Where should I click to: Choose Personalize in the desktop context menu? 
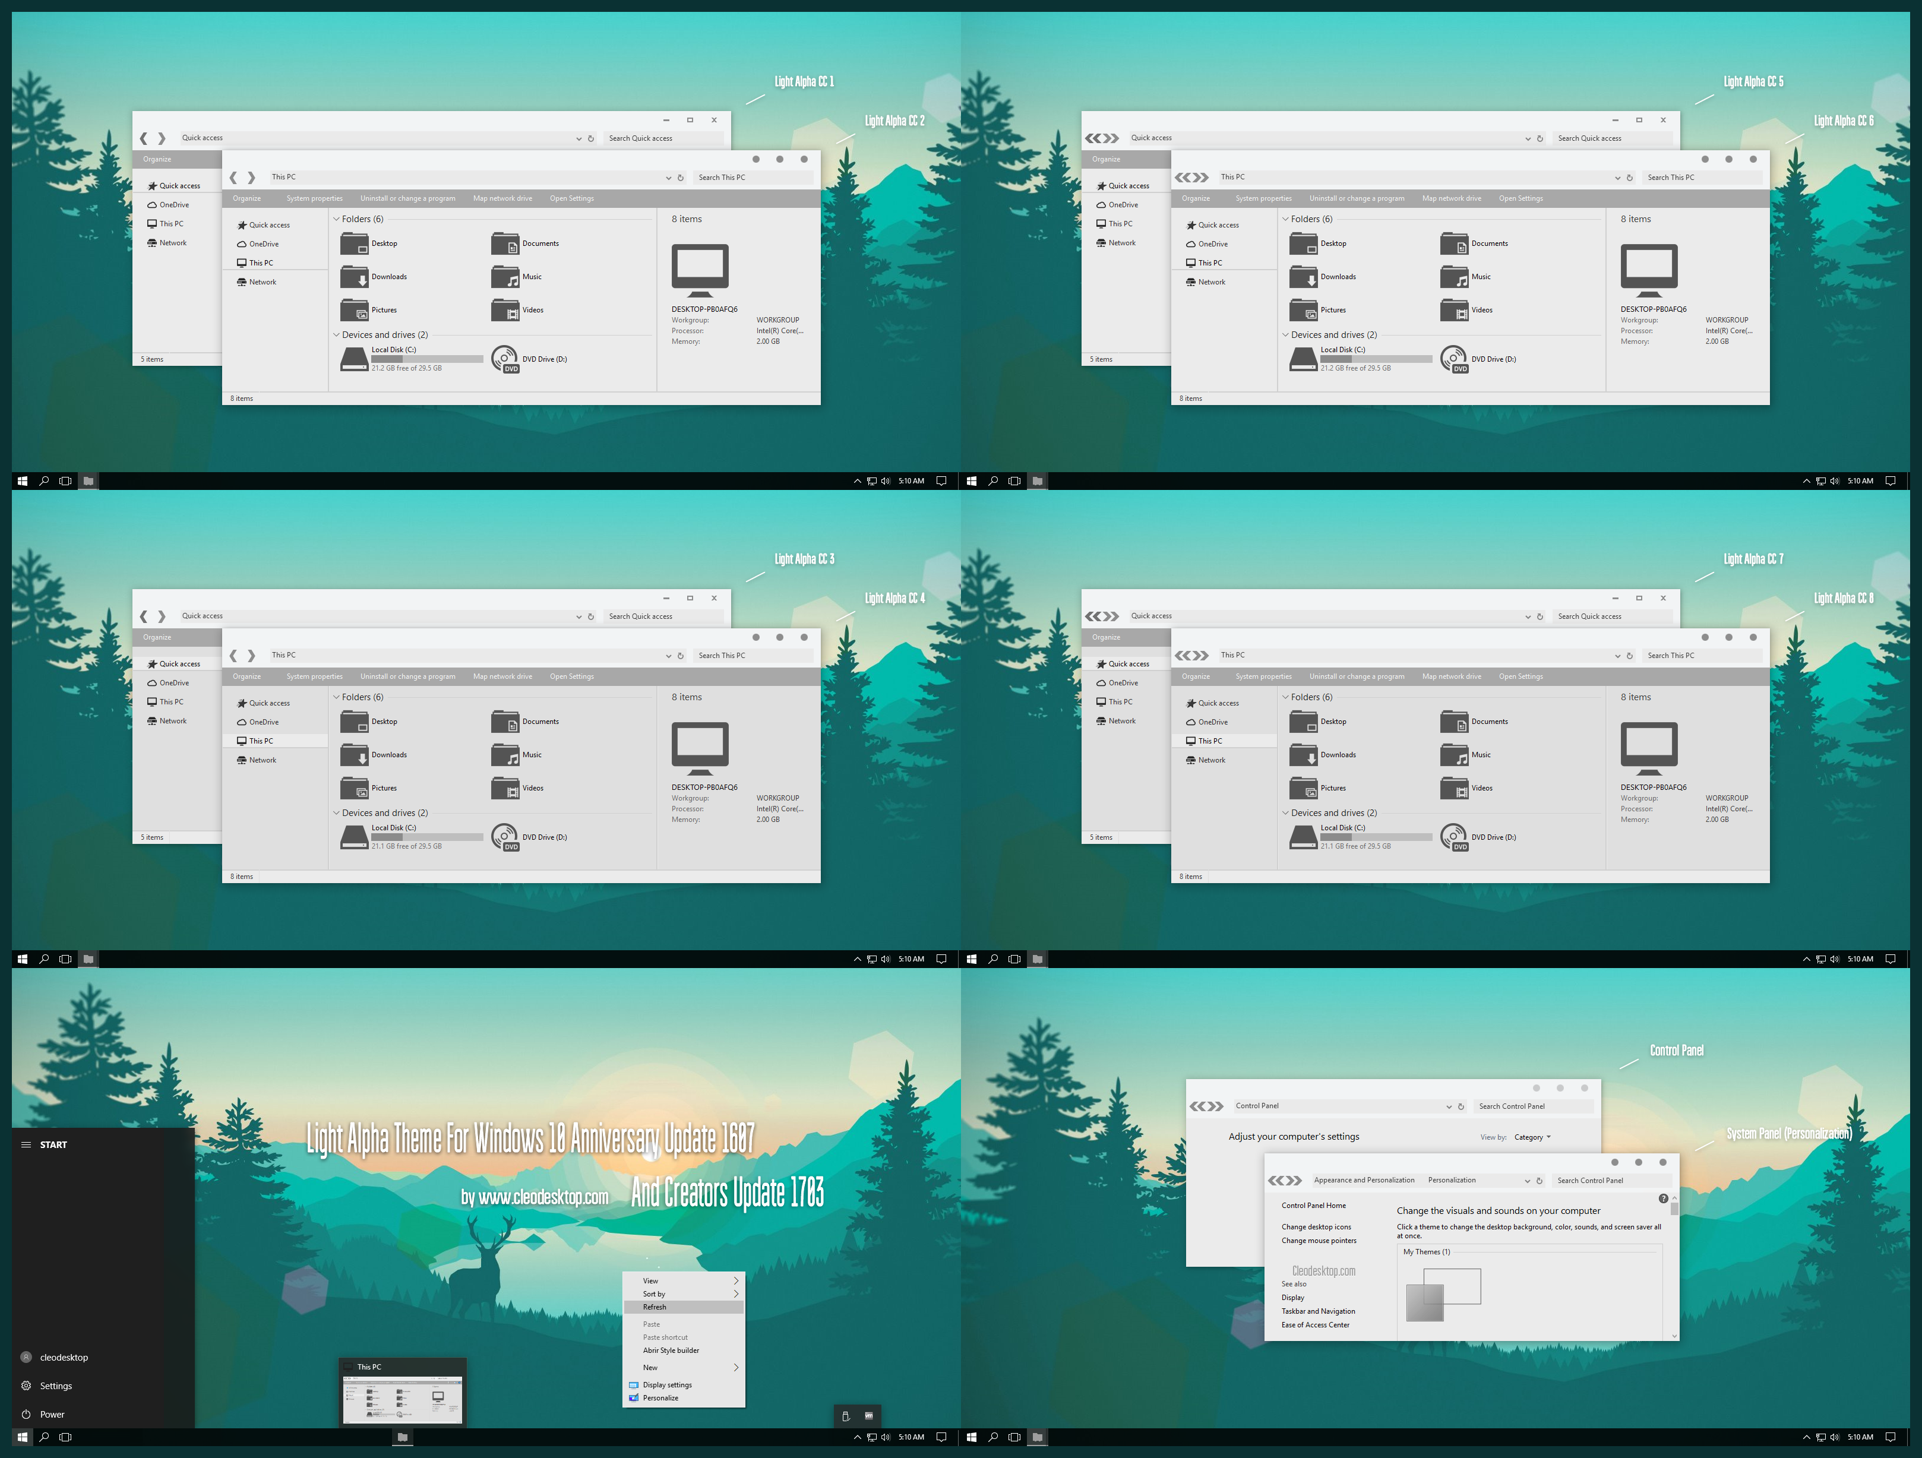(683, 1398)
